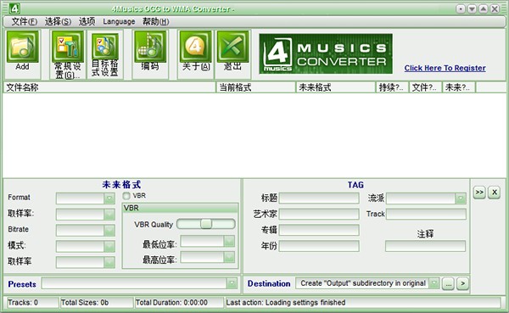The image size is (509, 313).
Task: Click the 持续?.. column header
Action: click(x=392, y=87)
